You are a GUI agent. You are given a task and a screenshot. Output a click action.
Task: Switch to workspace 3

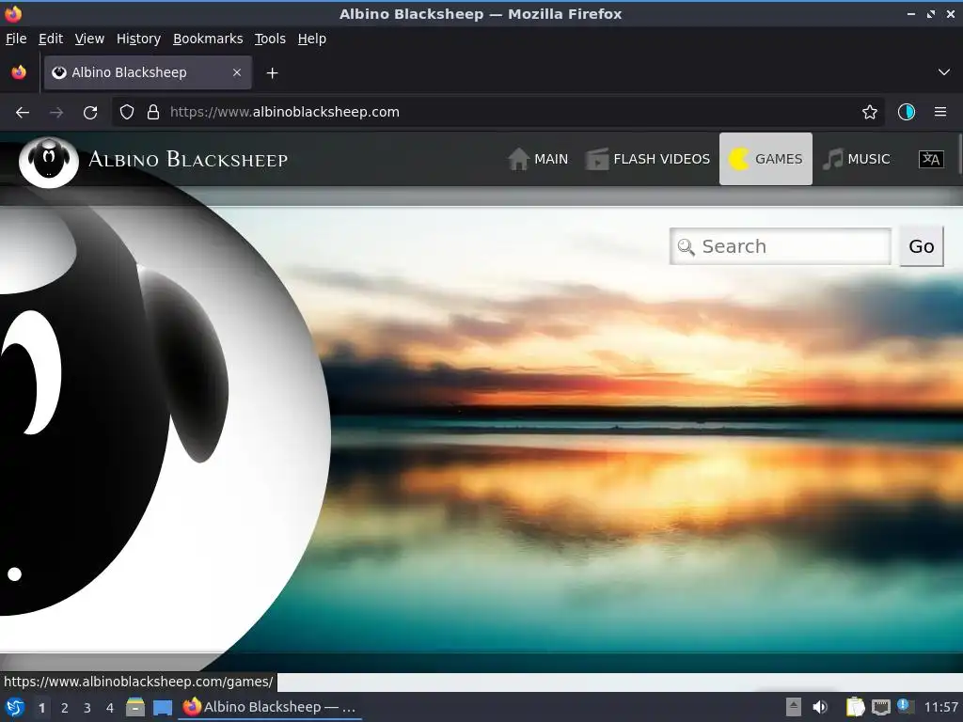tap(87, 707)
